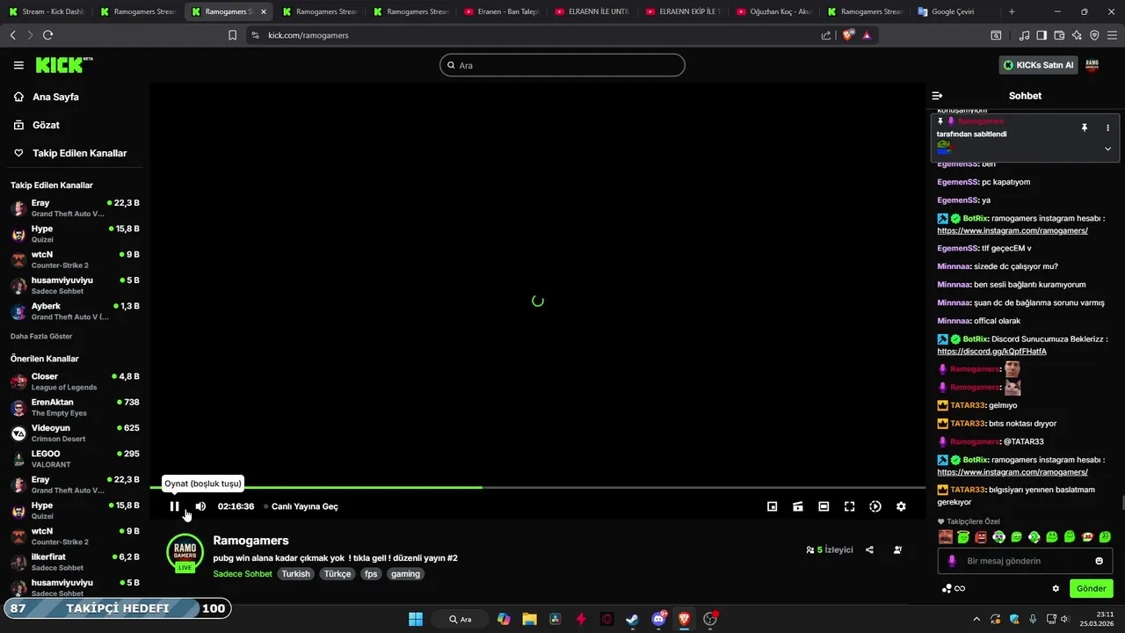Toggle theater mode in the player
This screenshot has height=633, width=1125.
(824, 506)
